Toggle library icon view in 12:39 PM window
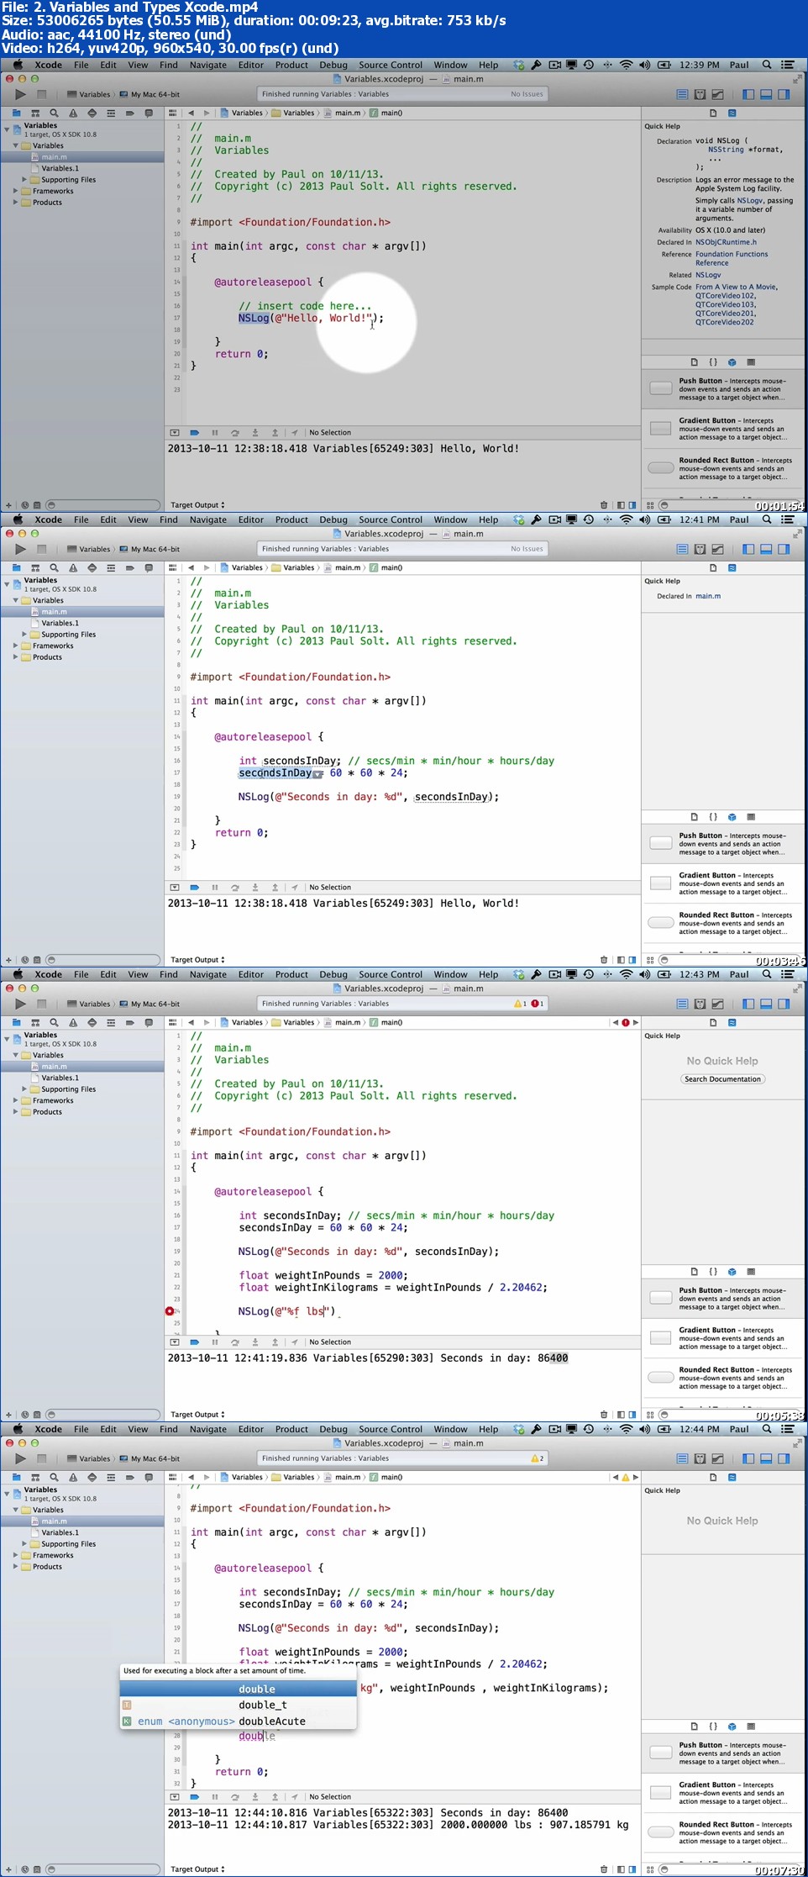This screenshot has width=808, height=1877. pyautogui.click(x=650, y=505)
